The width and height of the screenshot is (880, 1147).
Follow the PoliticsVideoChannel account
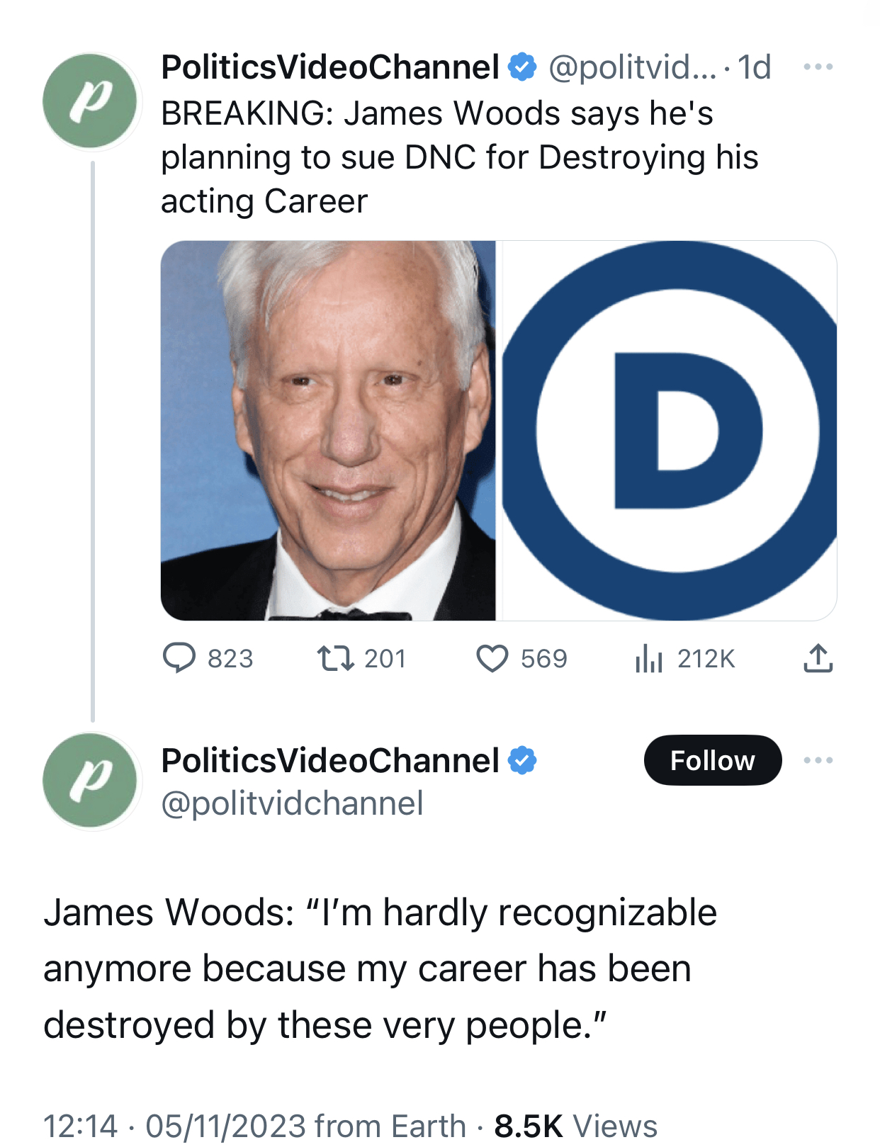pos(712,761)
